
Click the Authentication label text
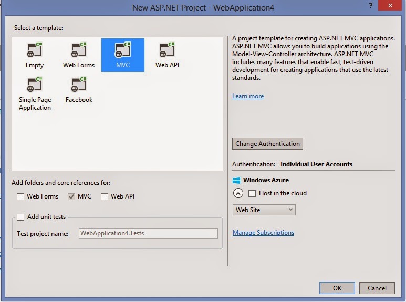pyautogui.click(x=254, y=164)
